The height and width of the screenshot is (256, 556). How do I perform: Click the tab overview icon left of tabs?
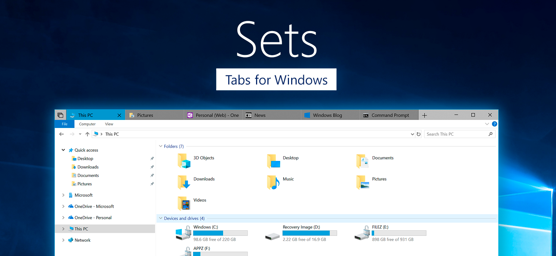[x=60, y=114]
